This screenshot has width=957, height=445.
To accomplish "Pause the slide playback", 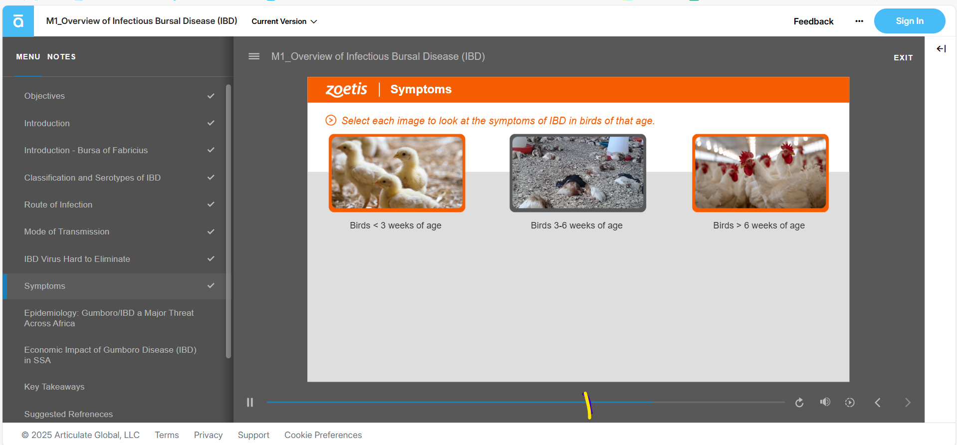I will point(250,402).
